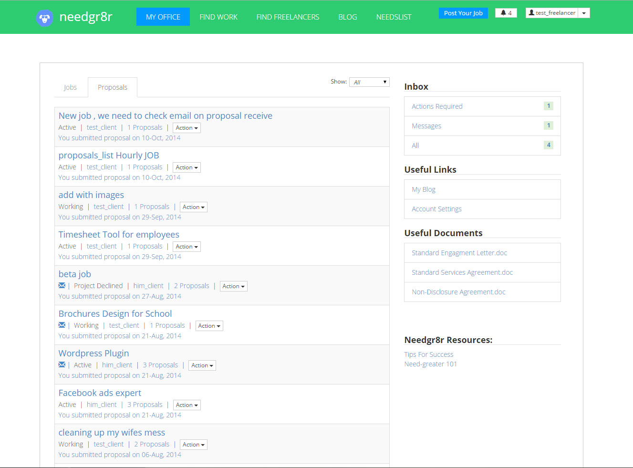Open the Tips For Success resource
Image resolution: width=633 pixels, height=468 pixels.
point(428,354)
